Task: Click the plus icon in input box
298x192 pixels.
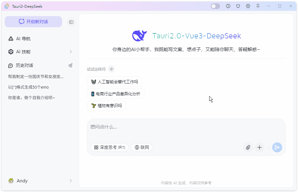Action: (x=260, y=147)
